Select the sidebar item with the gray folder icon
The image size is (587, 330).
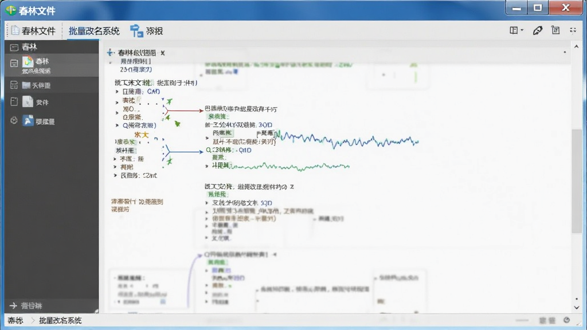(52, 85)
